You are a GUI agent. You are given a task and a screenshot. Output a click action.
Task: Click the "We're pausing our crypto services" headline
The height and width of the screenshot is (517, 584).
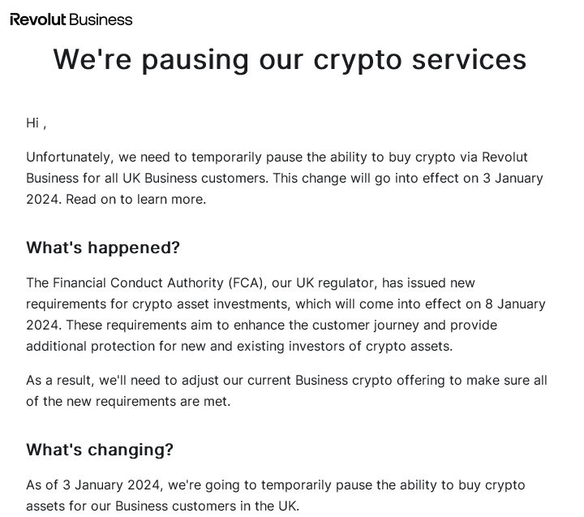[290, 59]
